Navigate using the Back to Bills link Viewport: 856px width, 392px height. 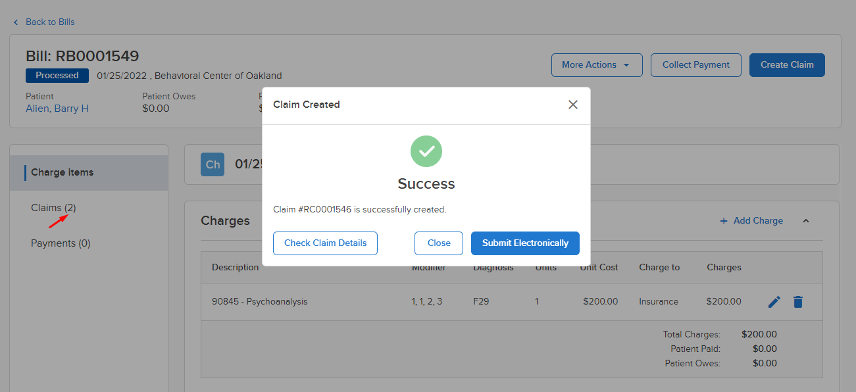(x=50, y=22)
